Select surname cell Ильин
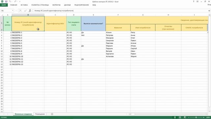This screenshot has width=211, height=119. pyautogui.click(x=118, y=32)
